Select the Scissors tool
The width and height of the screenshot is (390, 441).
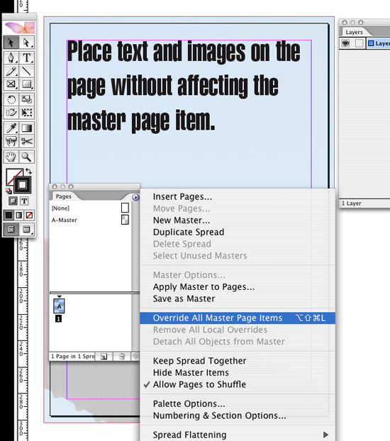point(27,141)
